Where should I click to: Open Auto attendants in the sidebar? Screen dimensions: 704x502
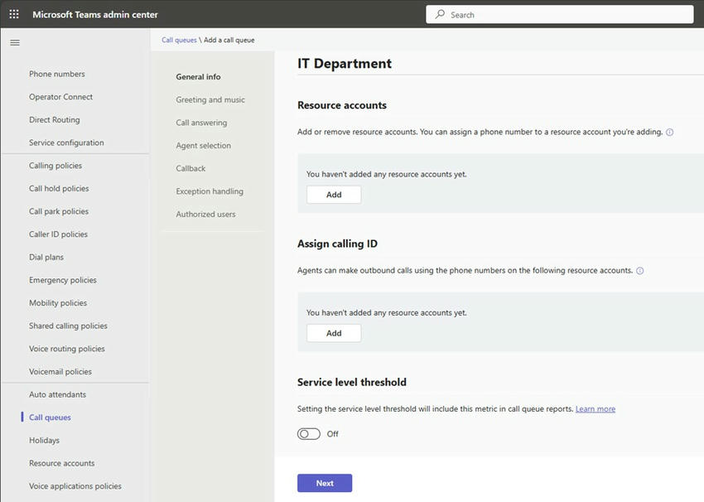click(x=57, y=395)
